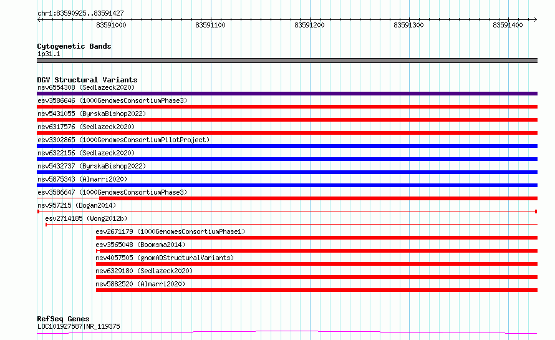
Task: Select the blue nsv6322156 variant bar
Action: [x=287, y=159]
